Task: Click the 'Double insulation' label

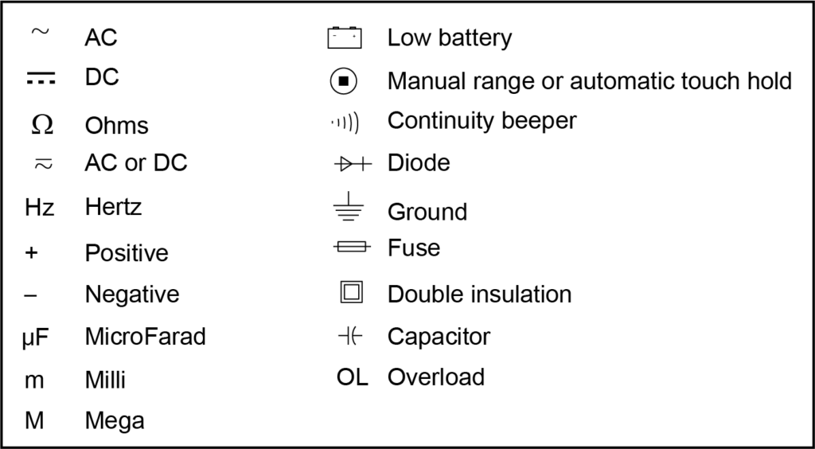Action: pyautogui.click(x=479, y=294)
